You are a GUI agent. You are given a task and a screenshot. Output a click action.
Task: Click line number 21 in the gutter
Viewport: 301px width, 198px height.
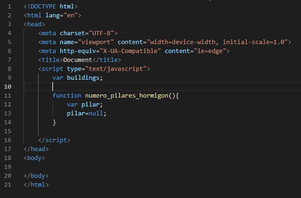tap(8, 184)
